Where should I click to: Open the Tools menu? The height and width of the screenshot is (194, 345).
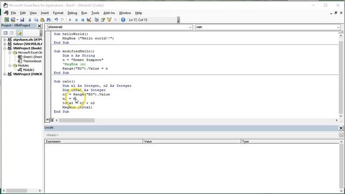point(95,13)
